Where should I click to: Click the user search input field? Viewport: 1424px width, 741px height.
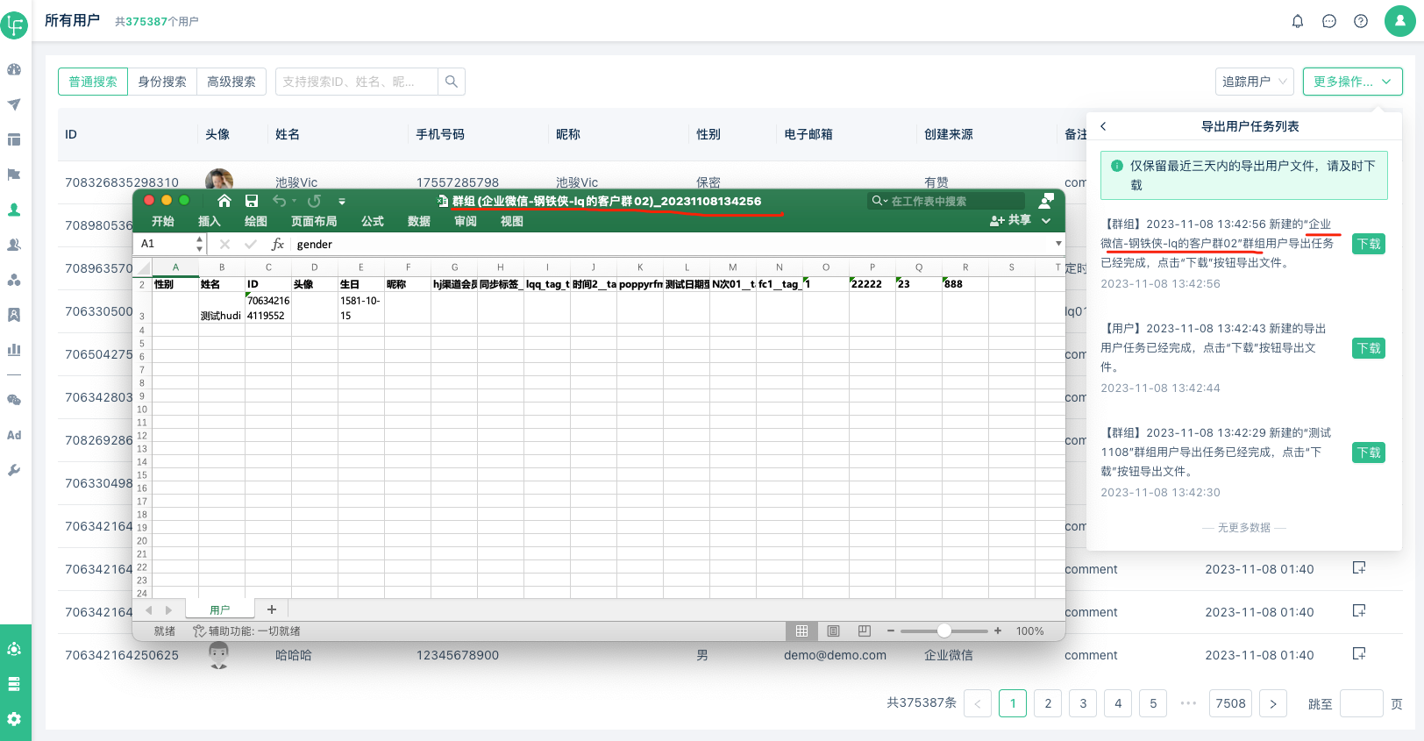(x=357, y=82)
